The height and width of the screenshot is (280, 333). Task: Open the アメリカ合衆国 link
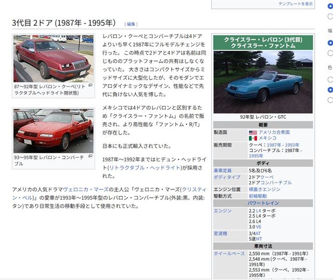[x=274, y=132]
